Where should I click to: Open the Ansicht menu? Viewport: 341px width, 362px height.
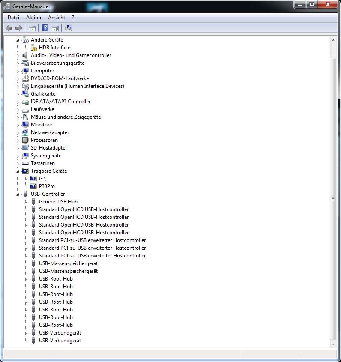coord(57,18)
